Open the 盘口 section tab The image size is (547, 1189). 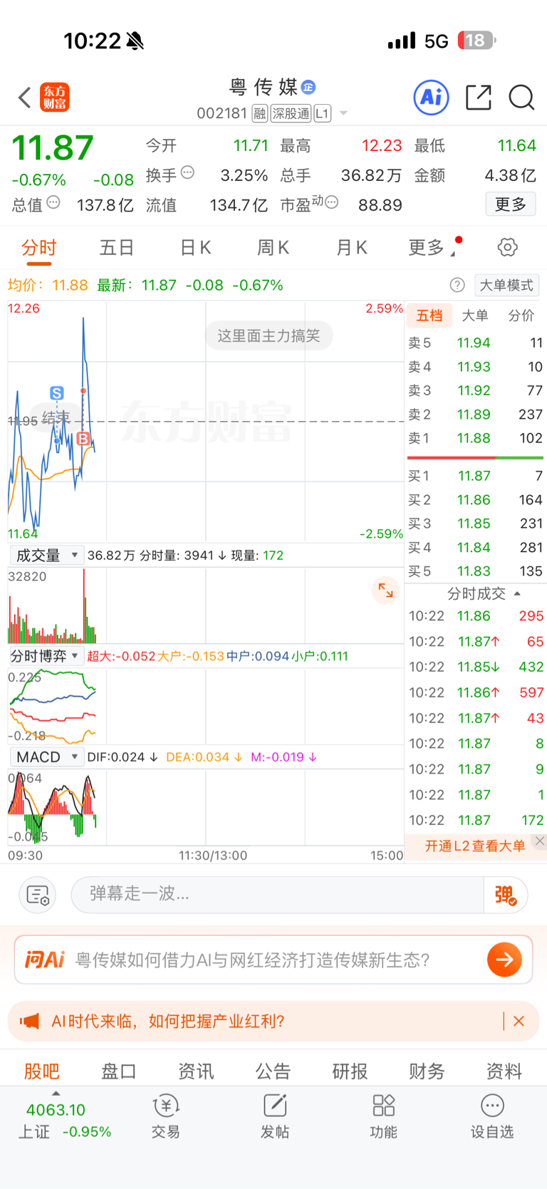119,1071
